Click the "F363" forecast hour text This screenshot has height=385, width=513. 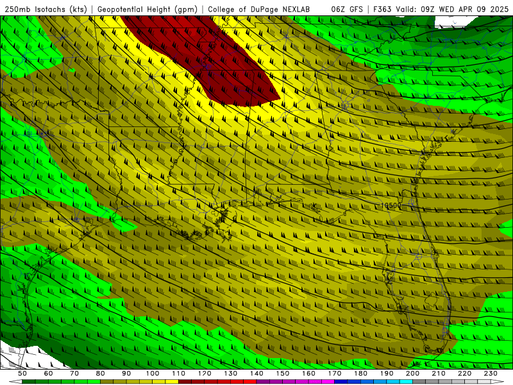point(382,10)
